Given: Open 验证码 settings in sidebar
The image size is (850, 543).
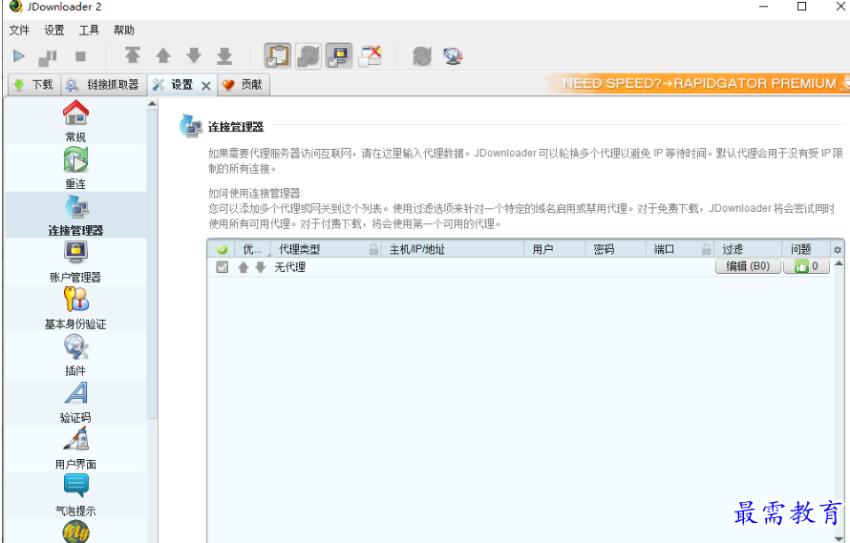Looking at the screenshot, I should [75, 402].
